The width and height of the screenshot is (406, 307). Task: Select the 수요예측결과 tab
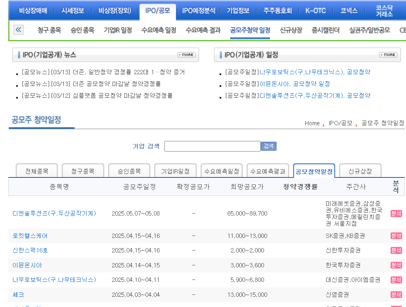tap(268, 170)
